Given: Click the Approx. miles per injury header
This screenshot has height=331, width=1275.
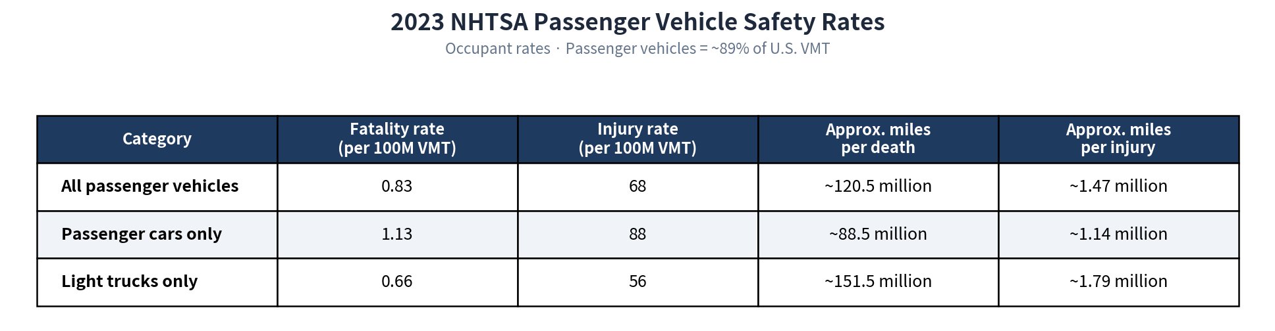Looking at the screenshot, I should 1118,139.
